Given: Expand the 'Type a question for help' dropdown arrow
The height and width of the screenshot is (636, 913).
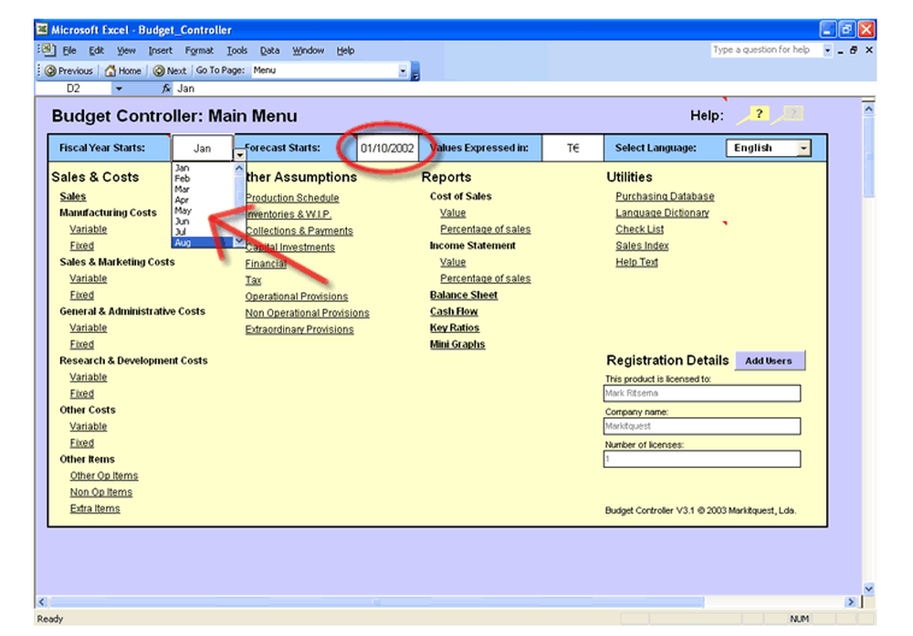Looking at the screenshot, I should click(827, 50).
